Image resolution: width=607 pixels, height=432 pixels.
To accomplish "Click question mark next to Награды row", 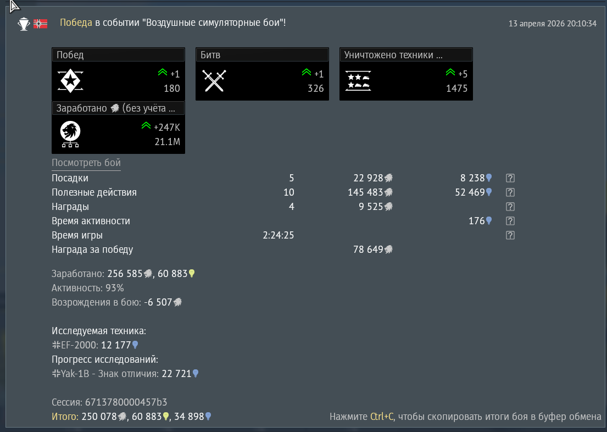I will click(x=510, y=207).
